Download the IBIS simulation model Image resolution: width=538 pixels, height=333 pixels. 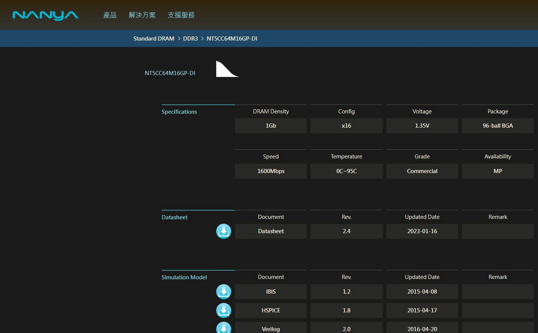[x=224, y=292]
